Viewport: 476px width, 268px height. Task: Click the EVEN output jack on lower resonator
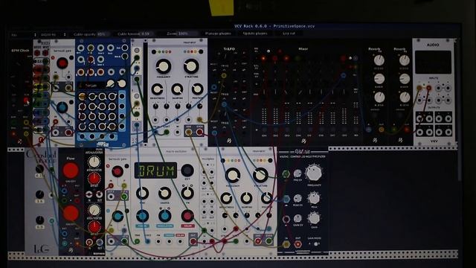pos(269,241)
